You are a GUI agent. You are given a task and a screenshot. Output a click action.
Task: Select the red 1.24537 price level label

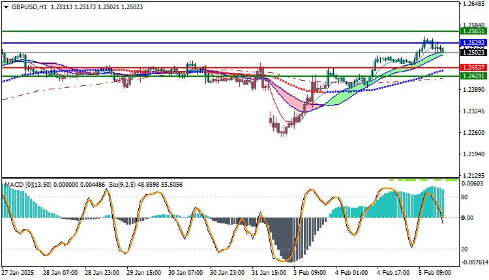point(473,67)
